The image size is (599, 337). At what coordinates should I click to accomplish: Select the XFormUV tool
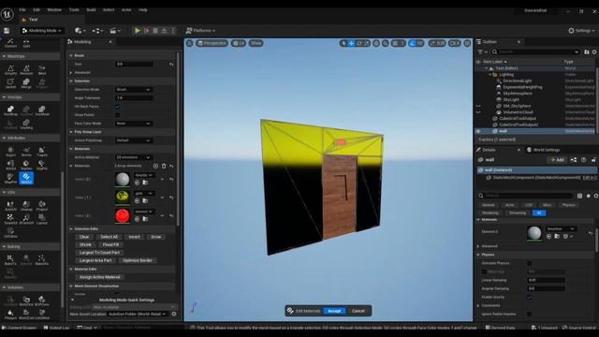(26, 219)
